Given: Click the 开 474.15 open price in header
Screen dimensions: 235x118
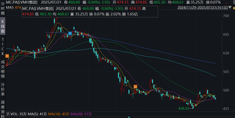Looking at the screenshot, I should pos(120,2).
